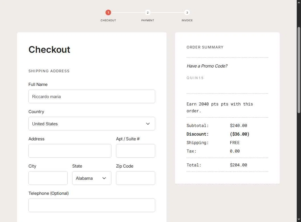The image size is (301, 222).
Task: Click the City input field
Action: pyautogui.click(x=48, y=178)
